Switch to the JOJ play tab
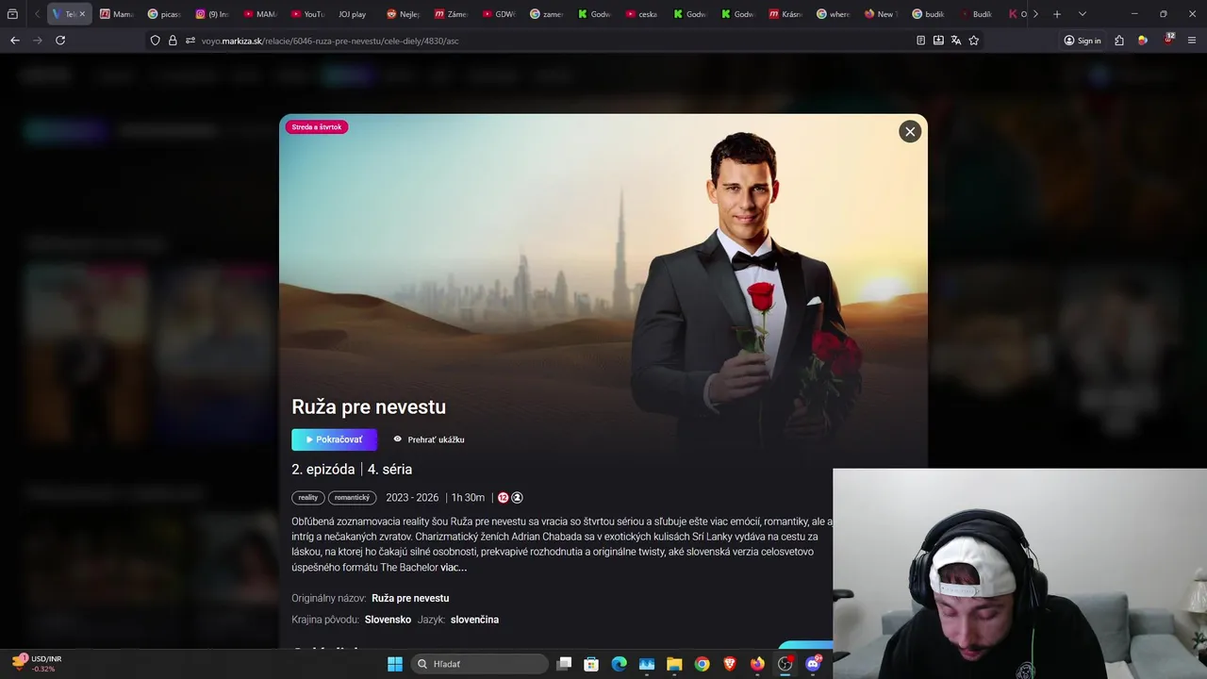This screenshot has width=1207, height=679. pyautogui.click(x=352, y=14)
